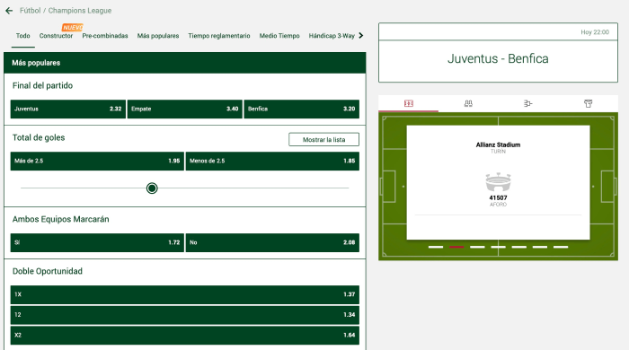The height and width of the screenshot is (350, 629).
Task: Click the Hoy 22:00 match time
Action: click(595, 32)
